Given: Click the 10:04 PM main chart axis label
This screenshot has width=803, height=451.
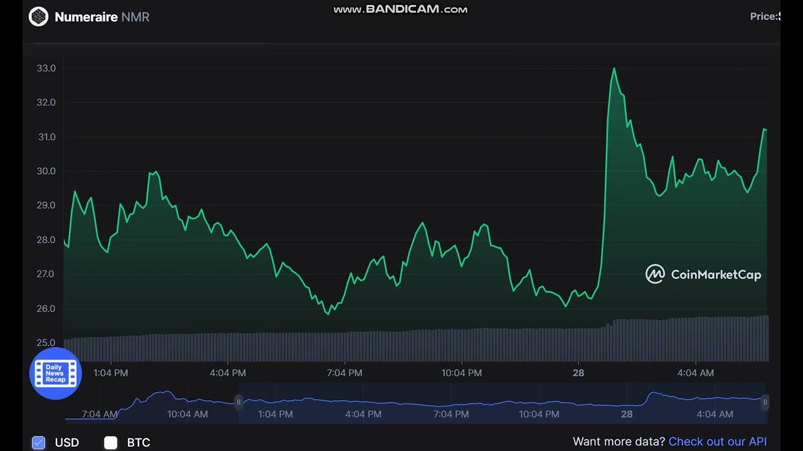Looking at the screenshot, I should [462, 373].
